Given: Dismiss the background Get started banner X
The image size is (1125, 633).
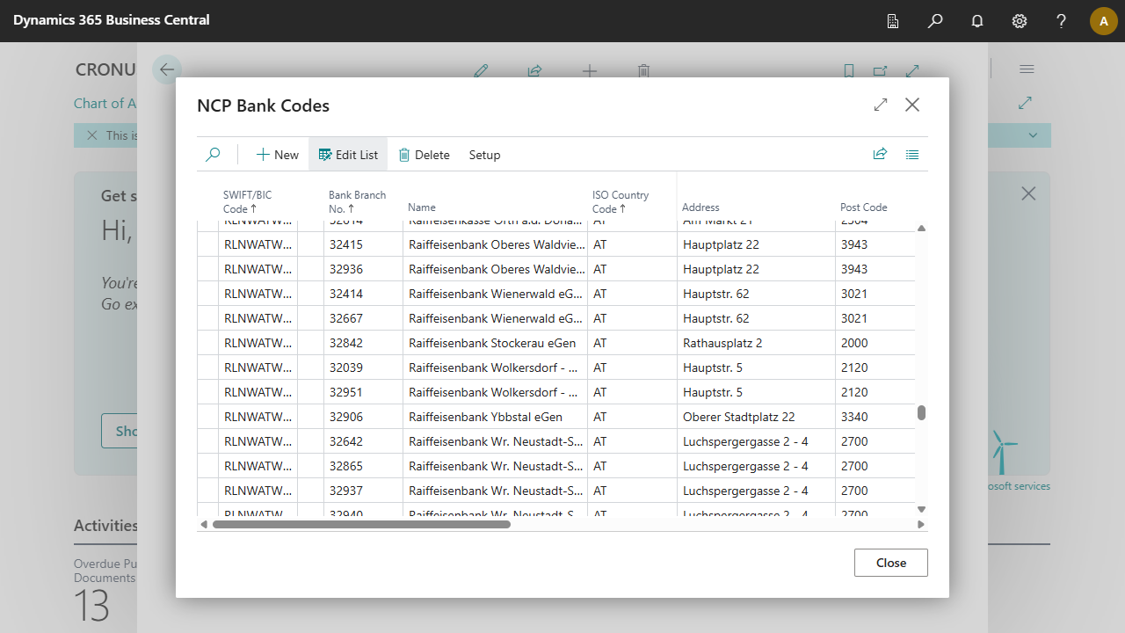Looking at the screenshot, I should tap(1028, 193).
